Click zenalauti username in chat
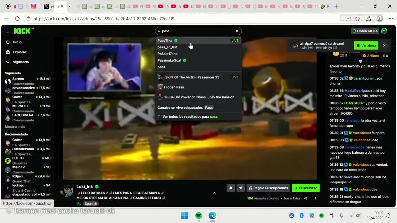The image size is (397, 223). pyautogui.click(x=353, y=120)
